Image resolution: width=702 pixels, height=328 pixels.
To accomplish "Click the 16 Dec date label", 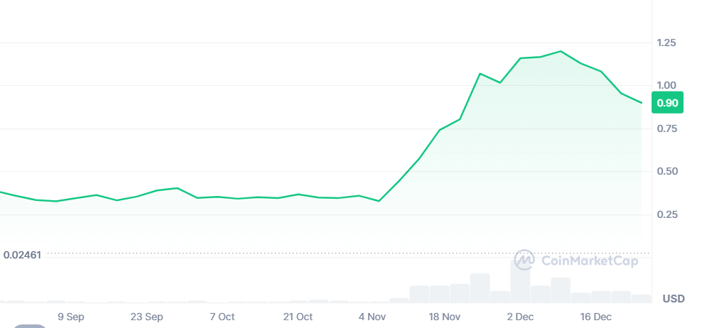I will point(595,317).
